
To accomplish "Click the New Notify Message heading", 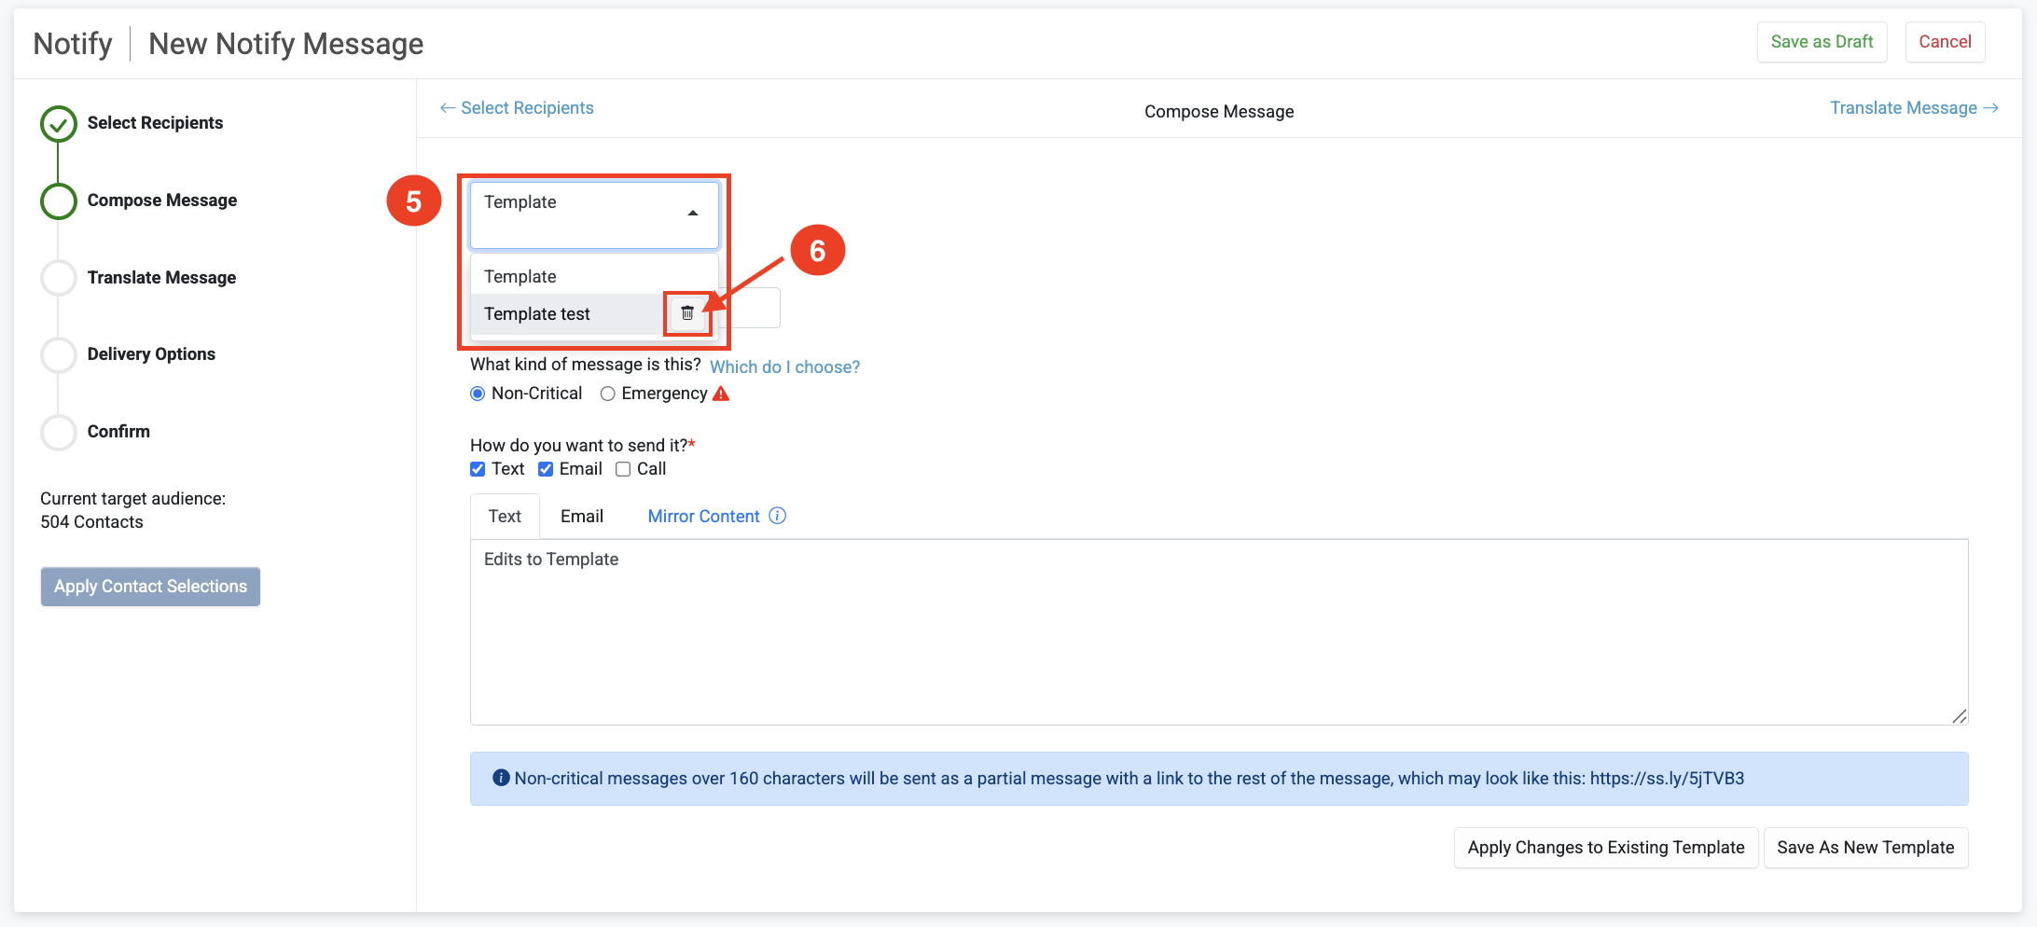I will pos(286,44).
